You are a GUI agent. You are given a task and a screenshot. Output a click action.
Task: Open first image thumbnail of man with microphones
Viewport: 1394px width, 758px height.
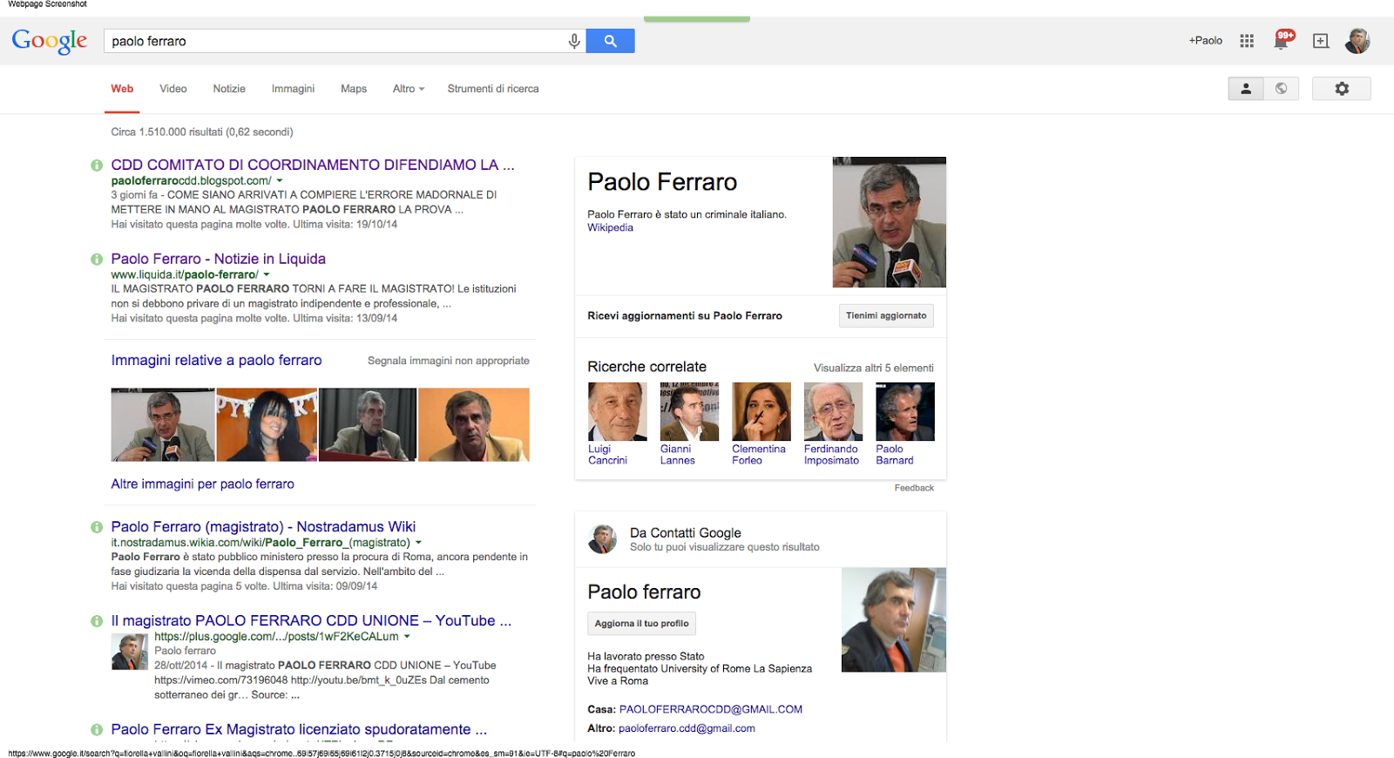(163, 424)
